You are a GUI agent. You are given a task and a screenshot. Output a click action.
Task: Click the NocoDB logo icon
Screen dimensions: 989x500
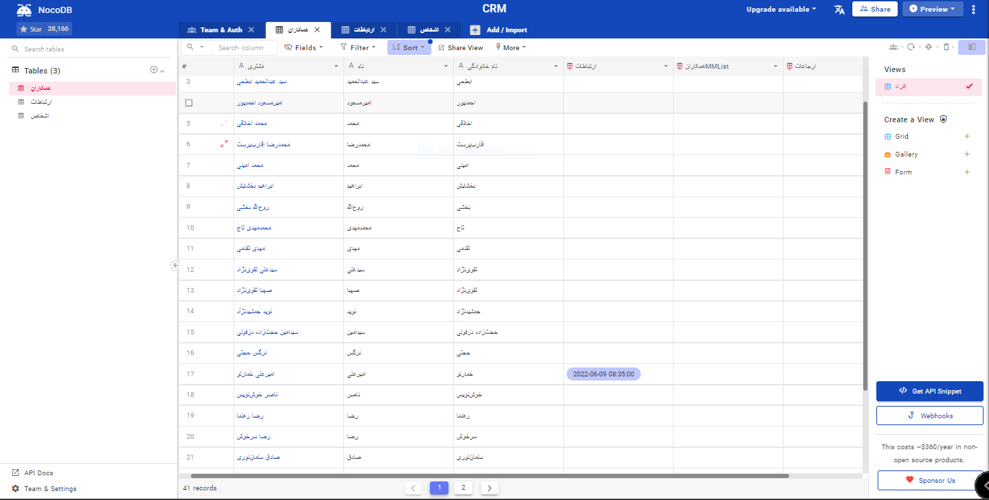[24, 10]
